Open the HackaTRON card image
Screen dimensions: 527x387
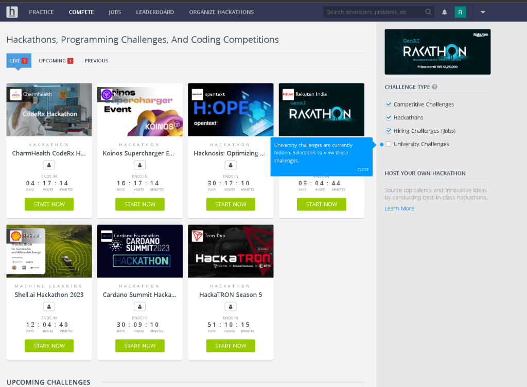231,251
